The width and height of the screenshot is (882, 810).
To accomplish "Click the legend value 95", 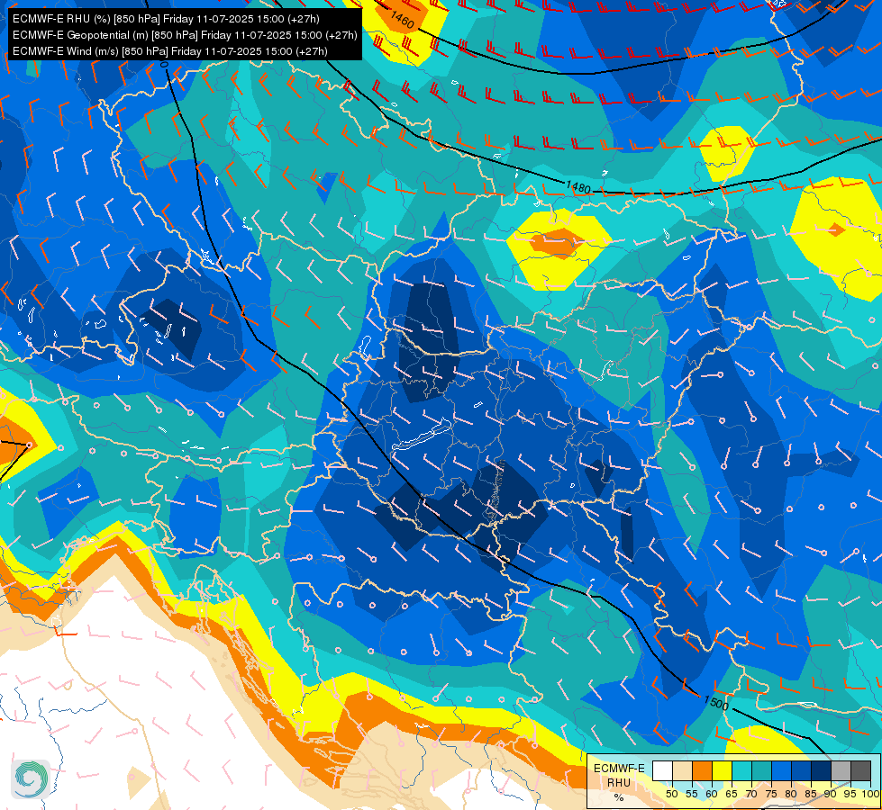I will pyautogui.click(x=850, y=794).
